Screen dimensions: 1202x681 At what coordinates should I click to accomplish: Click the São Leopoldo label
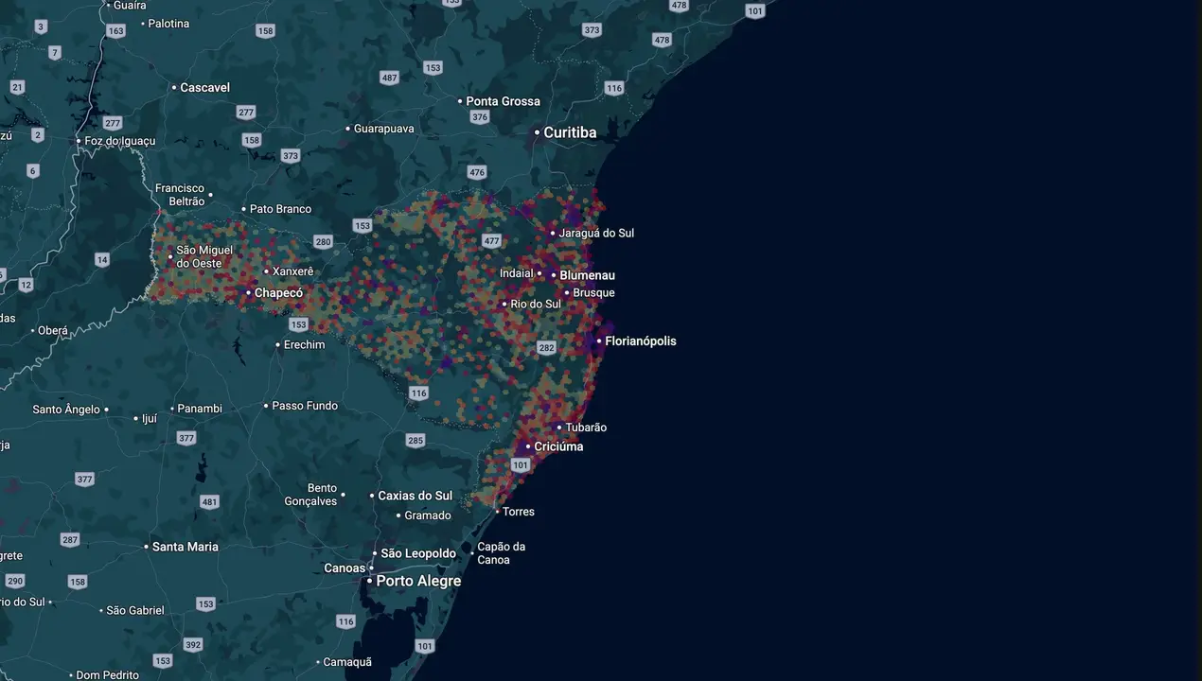click(418, 553)
